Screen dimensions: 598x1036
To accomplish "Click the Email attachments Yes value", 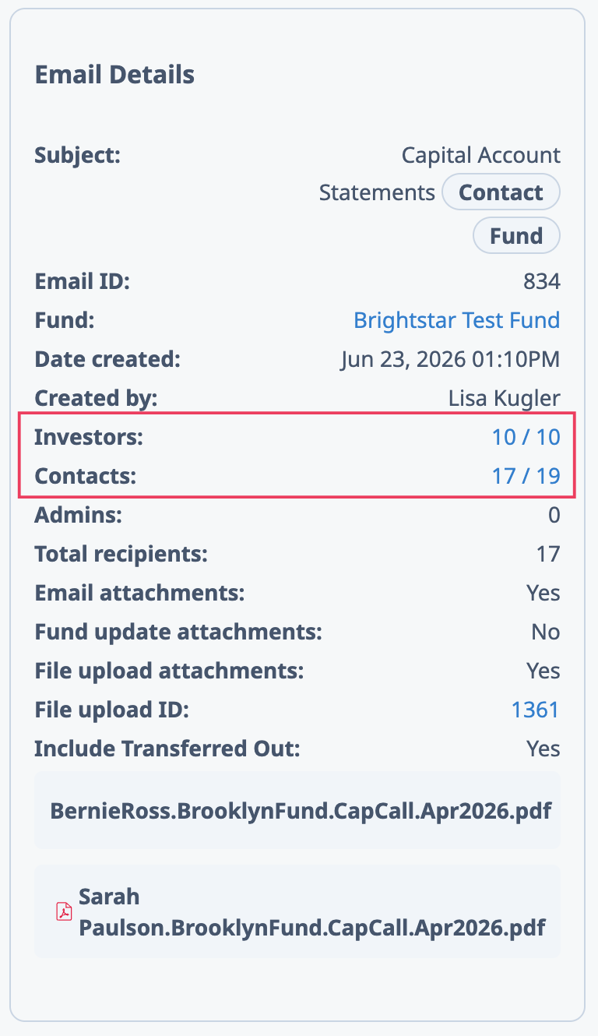I will [x=543, y=593].
